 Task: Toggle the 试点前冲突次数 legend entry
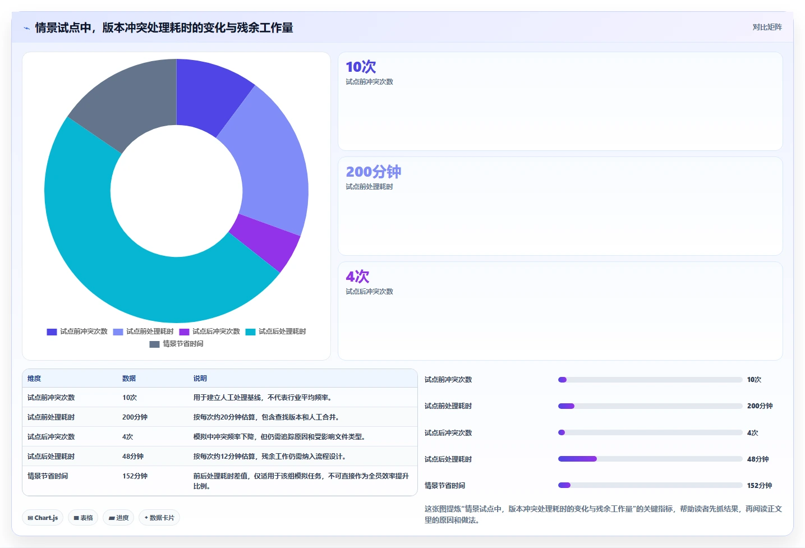[x=77, y=331]
